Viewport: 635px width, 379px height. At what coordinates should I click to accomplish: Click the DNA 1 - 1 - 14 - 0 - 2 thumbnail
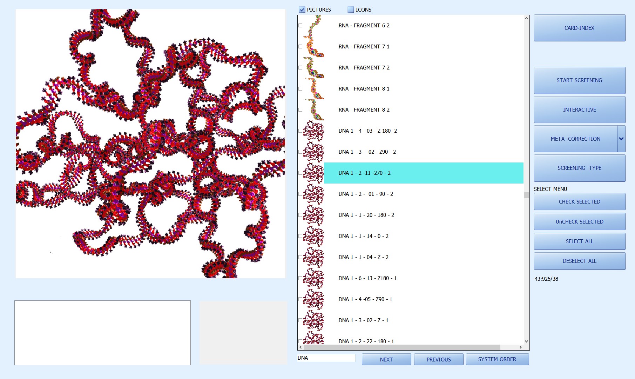click(x=313, y=236)
